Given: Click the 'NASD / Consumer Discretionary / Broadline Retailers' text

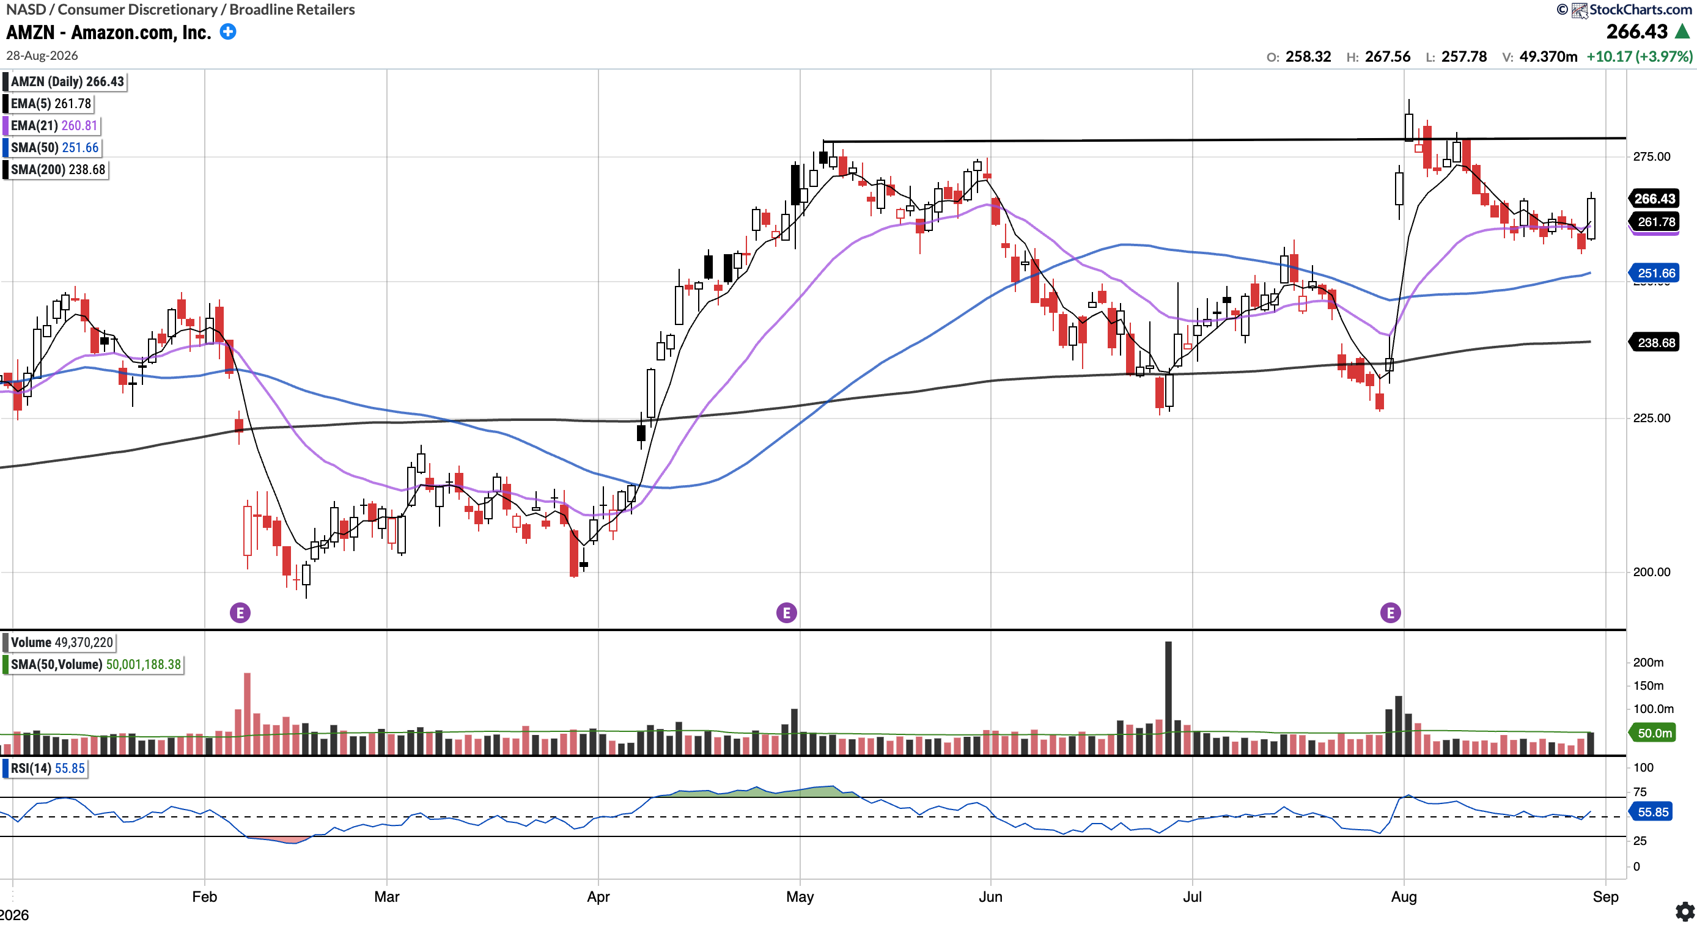Looking at the screenshot, I should [x=180, y=9].
